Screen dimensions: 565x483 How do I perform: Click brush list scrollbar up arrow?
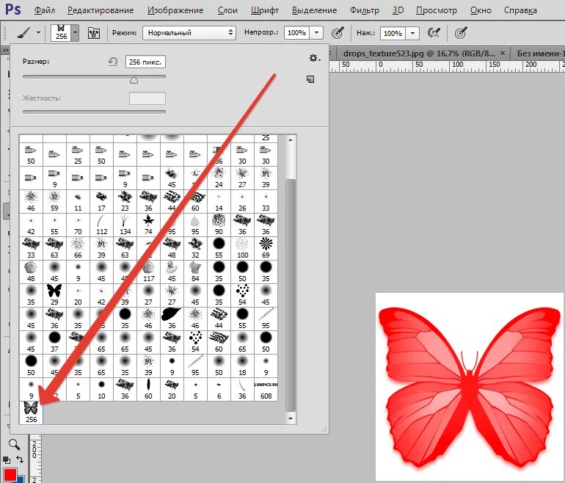point(291,140)
